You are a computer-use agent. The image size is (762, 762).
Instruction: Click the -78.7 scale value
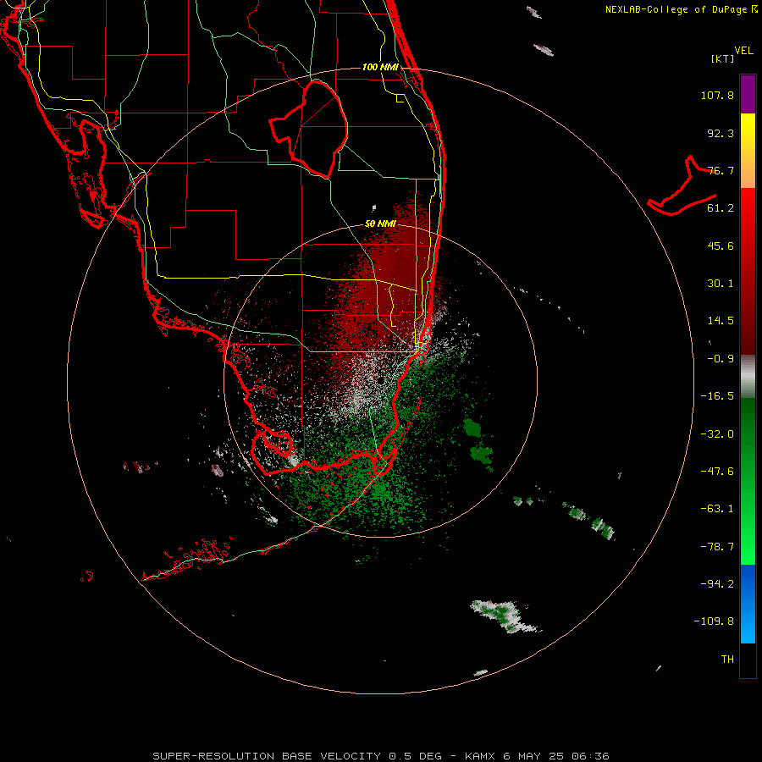click(717, 547)
